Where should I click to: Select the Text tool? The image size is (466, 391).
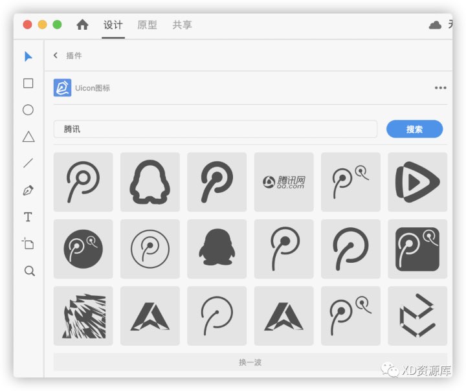[x=28, y=217]
